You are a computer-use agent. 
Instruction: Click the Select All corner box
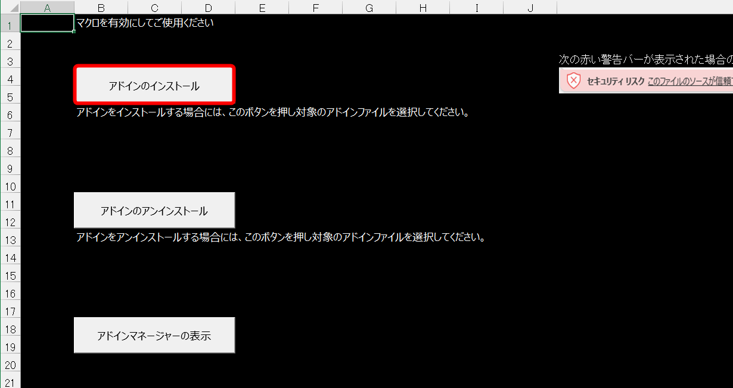pyautogui.click(x=10, y=7)
